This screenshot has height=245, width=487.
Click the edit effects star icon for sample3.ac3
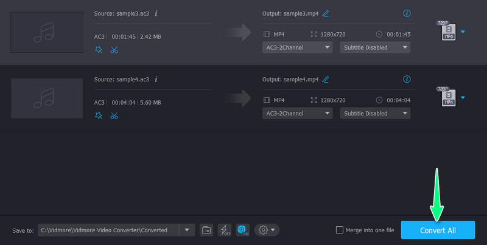tap(99, 50)
